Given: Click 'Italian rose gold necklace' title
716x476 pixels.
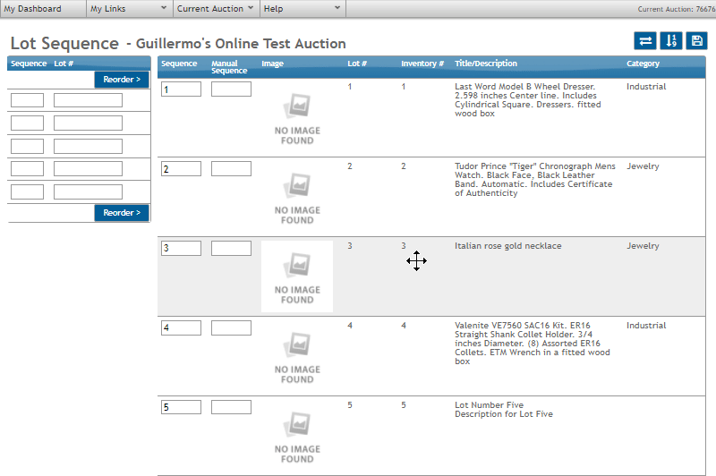Looking at the screenshot, I should pyautogui.click(x=508, y=246).
